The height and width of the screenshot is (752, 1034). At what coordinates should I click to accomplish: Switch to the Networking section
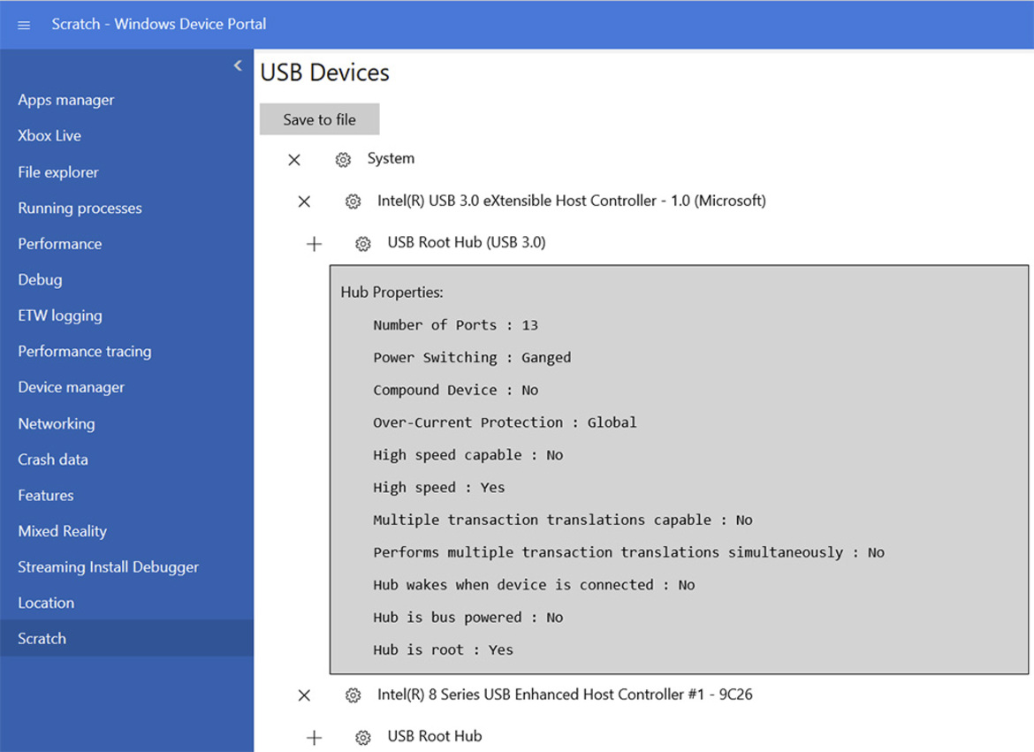[x=56, y=423]
